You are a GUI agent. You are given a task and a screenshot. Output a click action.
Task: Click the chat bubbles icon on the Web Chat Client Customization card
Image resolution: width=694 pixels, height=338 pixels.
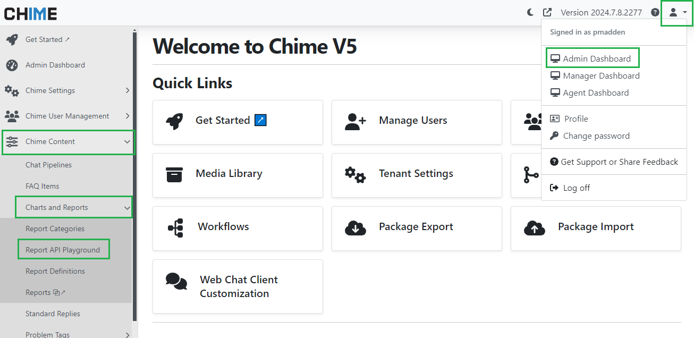[x=176, y=281]
